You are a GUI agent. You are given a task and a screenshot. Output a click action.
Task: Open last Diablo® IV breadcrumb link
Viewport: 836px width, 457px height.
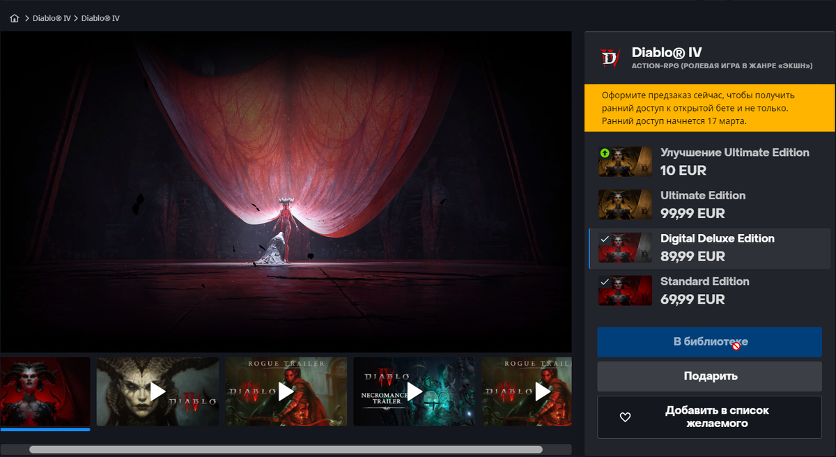click(100, 18)
